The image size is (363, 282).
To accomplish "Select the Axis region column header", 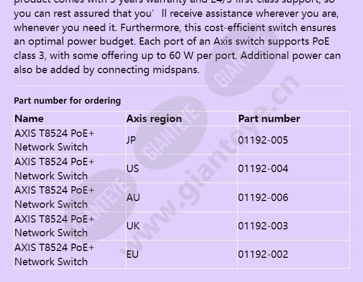I will [154, 119].
